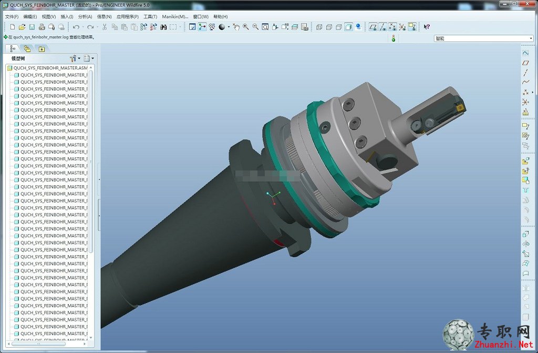Click the sketch tool at top of right toolbar
This screenshot has height=353, width=538.
coord(525,53)
